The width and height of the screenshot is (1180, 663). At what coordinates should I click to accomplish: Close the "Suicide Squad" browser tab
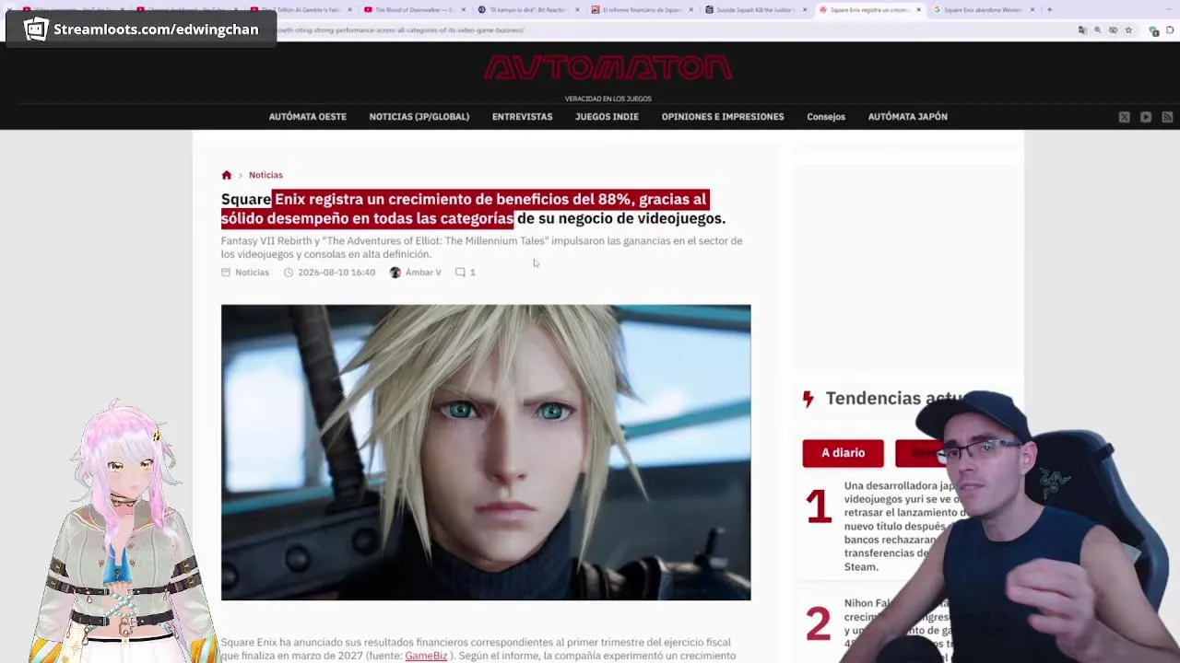tap(805, 10)
